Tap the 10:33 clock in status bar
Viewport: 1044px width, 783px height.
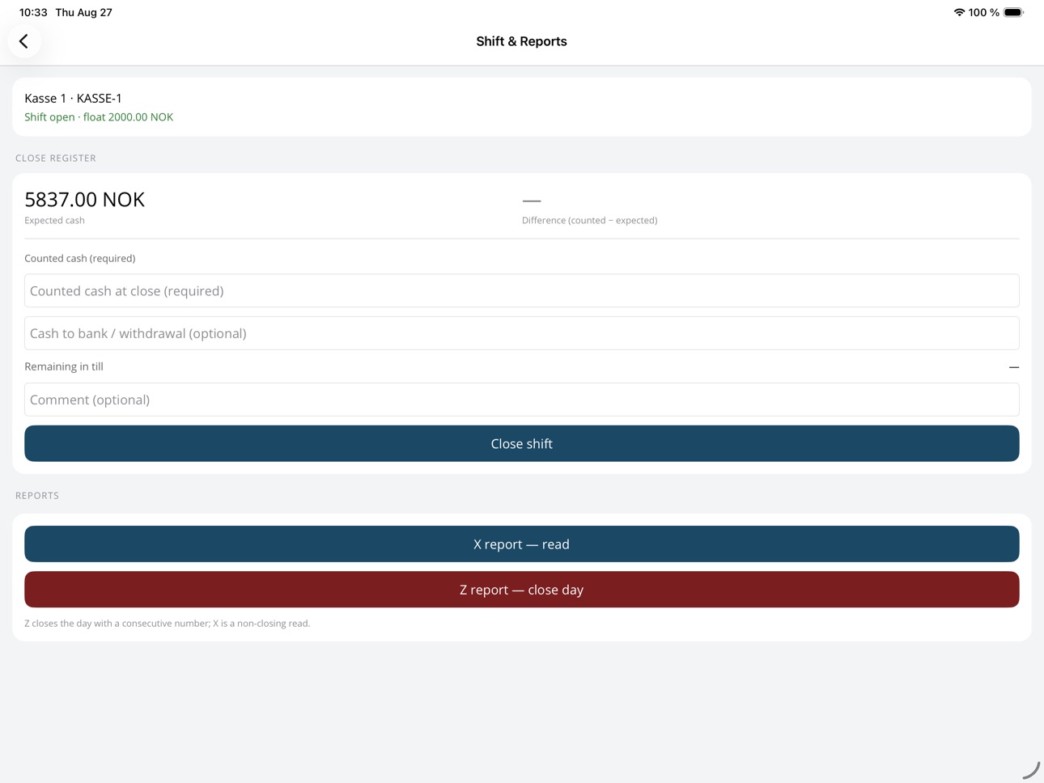33,12
